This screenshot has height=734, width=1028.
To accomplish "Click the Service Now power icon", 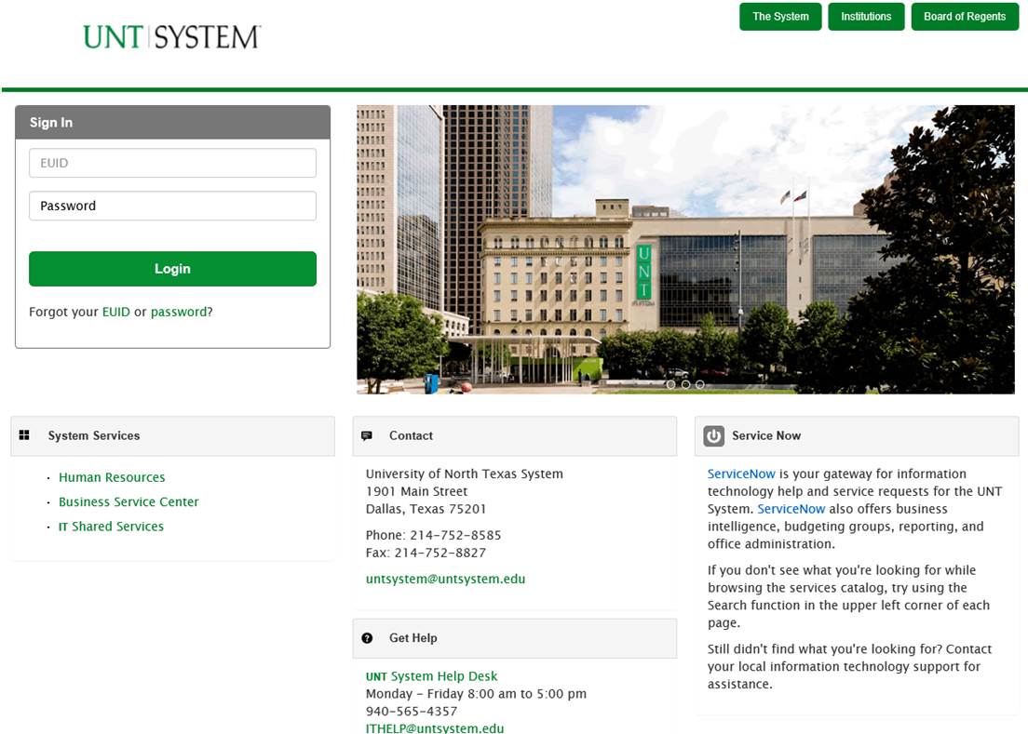I will click(714, 435).
